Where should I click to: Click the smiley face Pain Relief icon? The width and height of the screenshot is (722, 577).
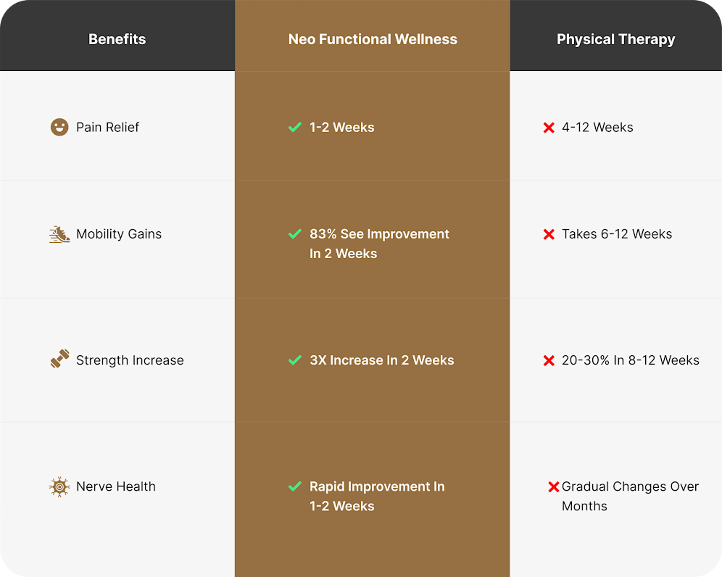click(59, 128)
